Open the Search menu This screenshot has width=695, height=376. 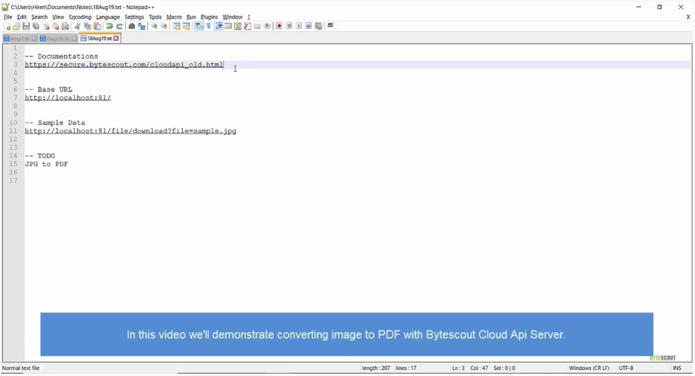[39, 17]
